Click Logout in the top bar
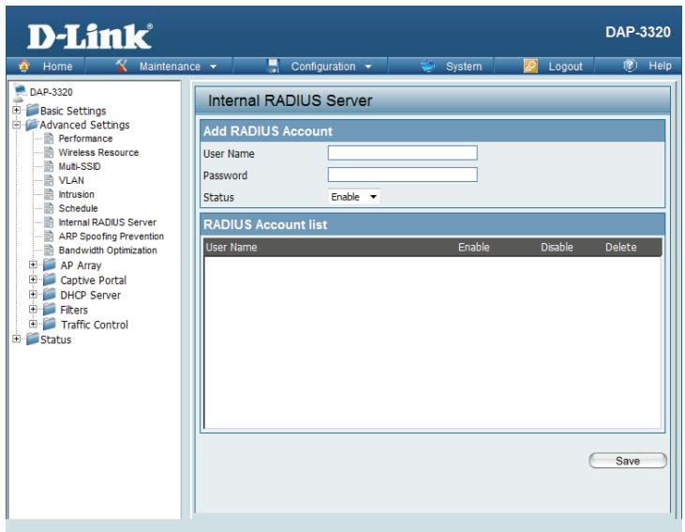The width and height of the screenshot is (685, 532). tap(565, 67)
